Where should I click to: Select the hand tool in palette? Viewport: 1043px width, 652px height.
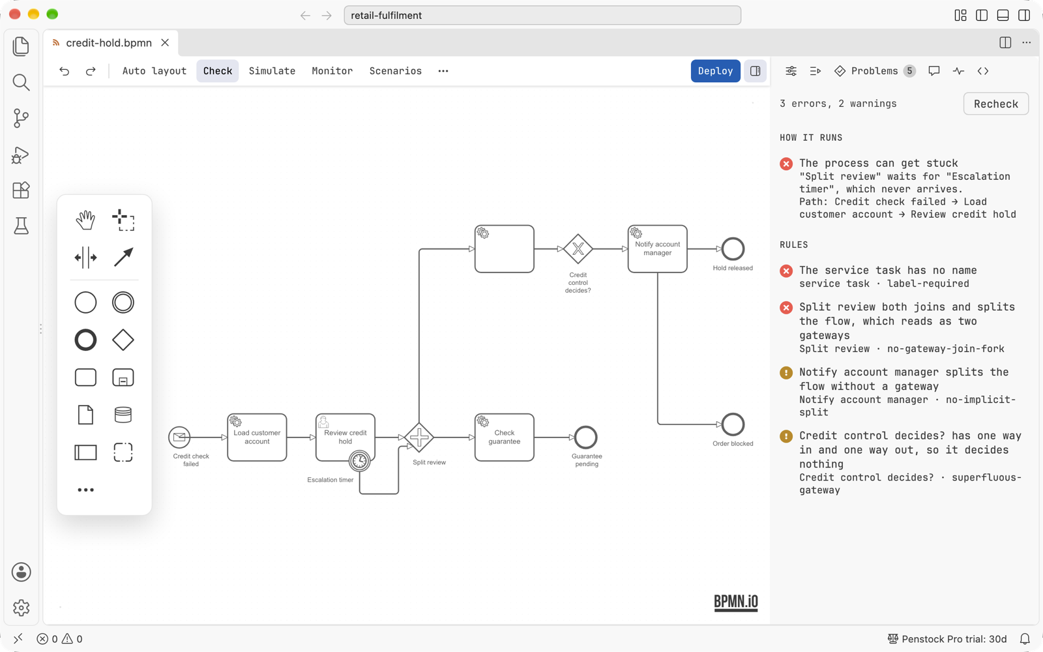[x=85, y=220]
